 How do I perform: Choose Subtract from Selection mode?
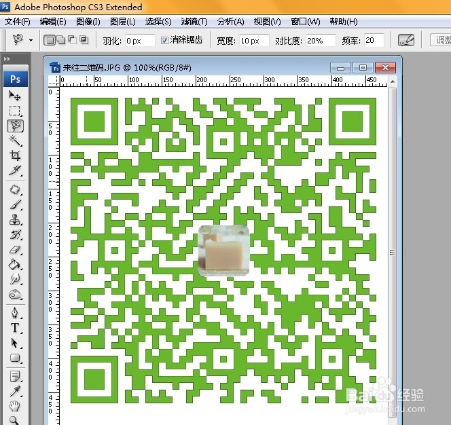[x=72, y=40]
